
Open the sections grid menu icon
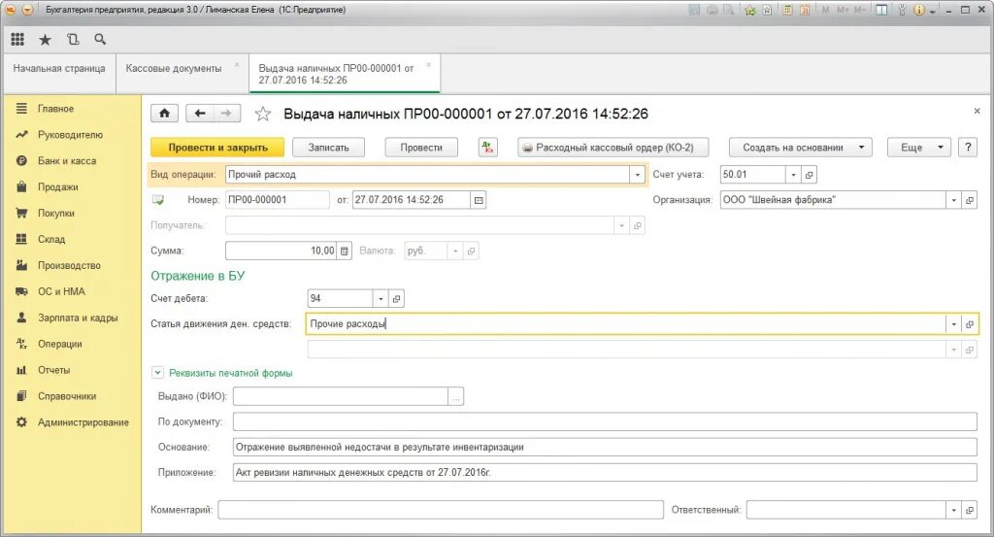click(17, 39)
